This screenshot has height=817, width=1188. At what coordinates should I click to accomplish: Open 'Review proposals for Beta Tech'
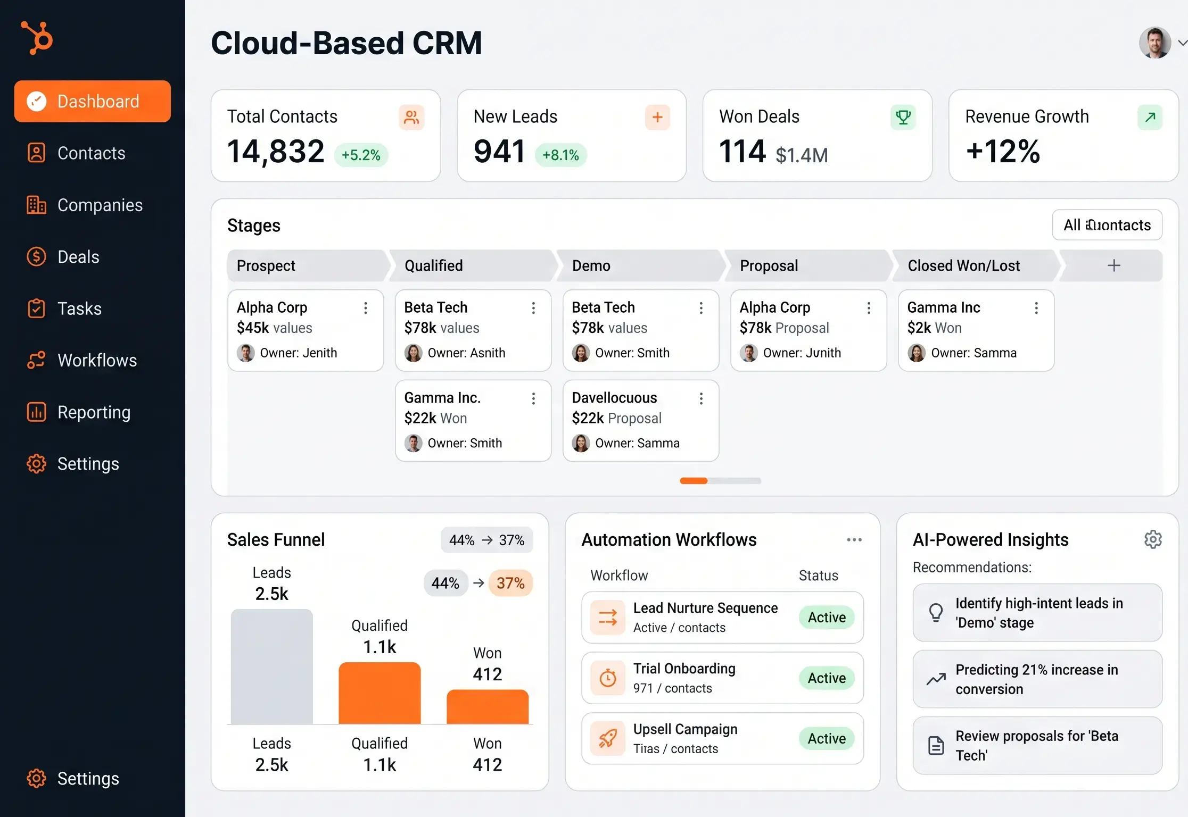point(1037,746)
